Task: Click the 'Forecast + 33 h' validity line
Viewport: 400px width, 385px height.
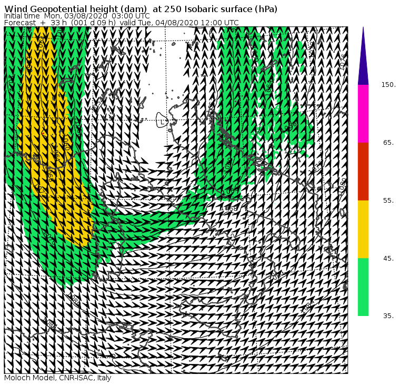Action: (122, 23)
